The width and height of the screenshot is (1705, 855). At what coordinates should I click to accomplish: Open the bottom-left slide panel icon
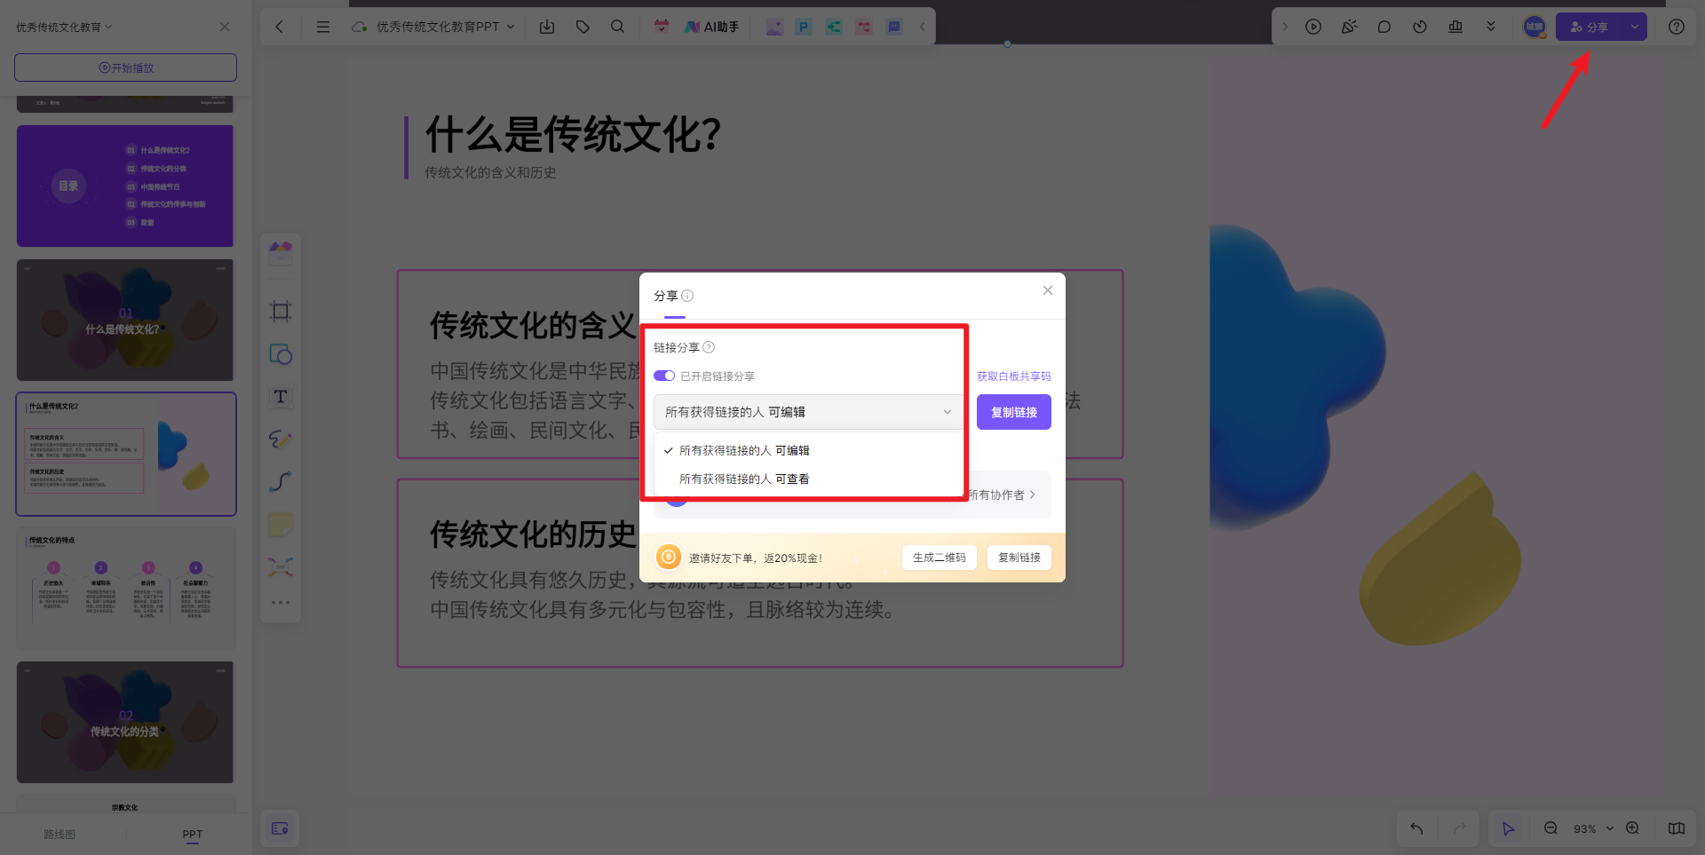pos(280,828)
